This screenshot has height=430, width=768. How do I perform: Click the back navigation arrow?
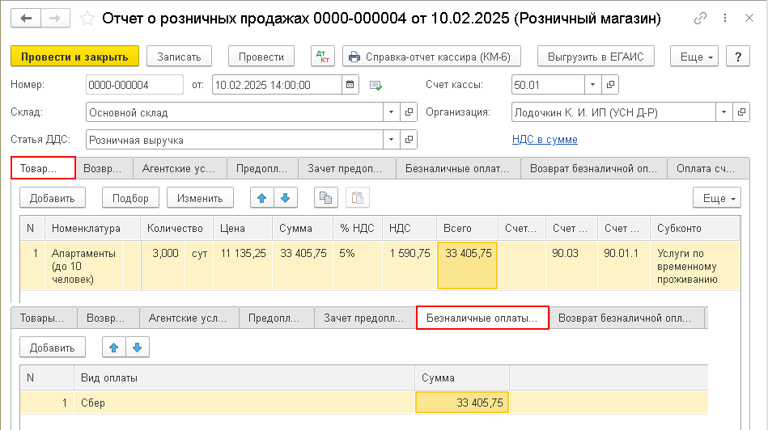pos(26,18)
